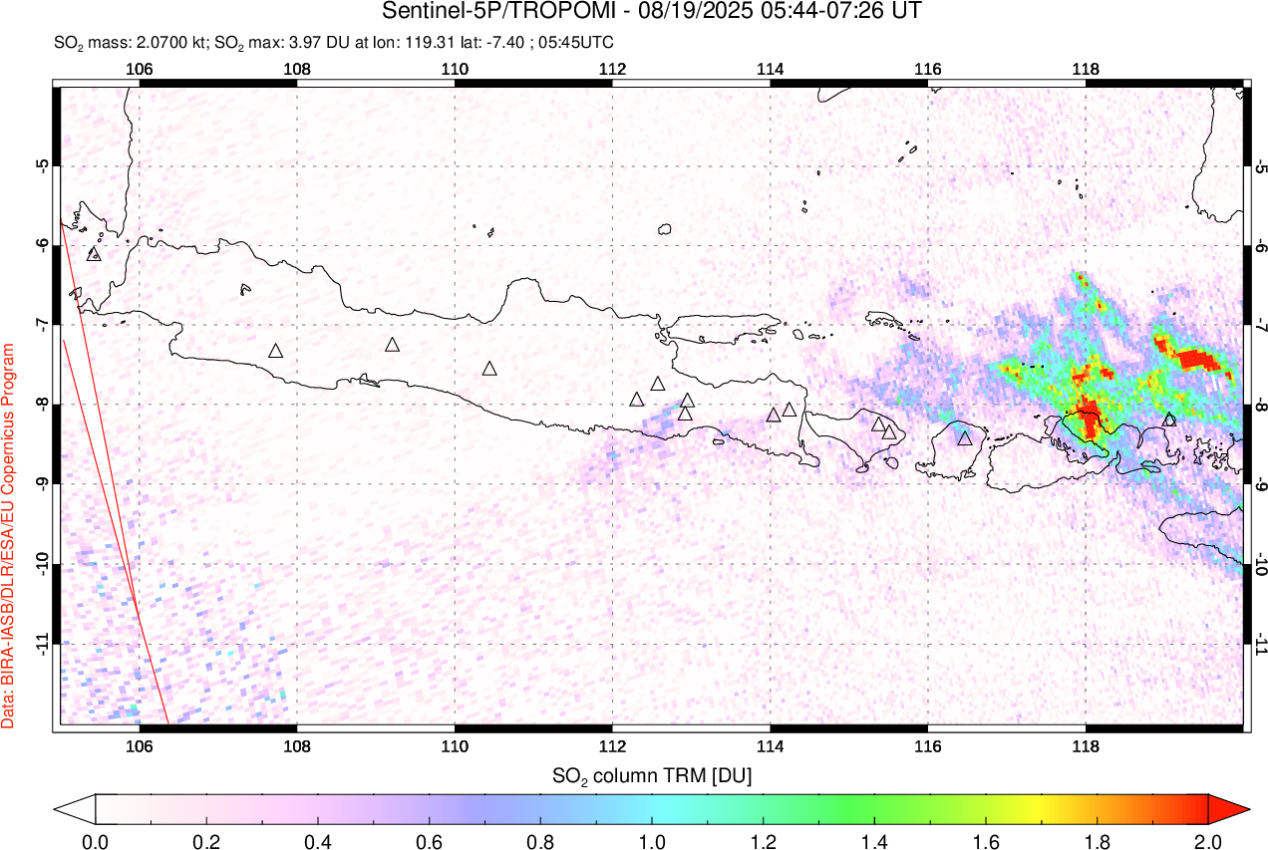Click the bottom axis longitude label '108'
Viewport: 1268px width, 850px height.
tap(297, 745)
